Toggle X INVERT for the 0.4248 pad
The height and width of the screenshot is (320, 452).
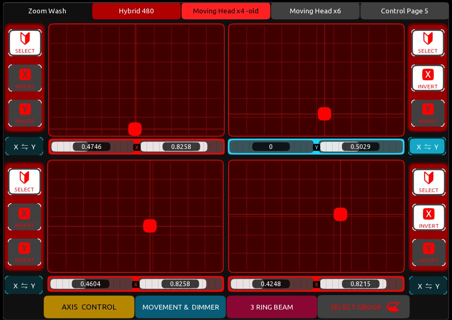tap(429, 217)
